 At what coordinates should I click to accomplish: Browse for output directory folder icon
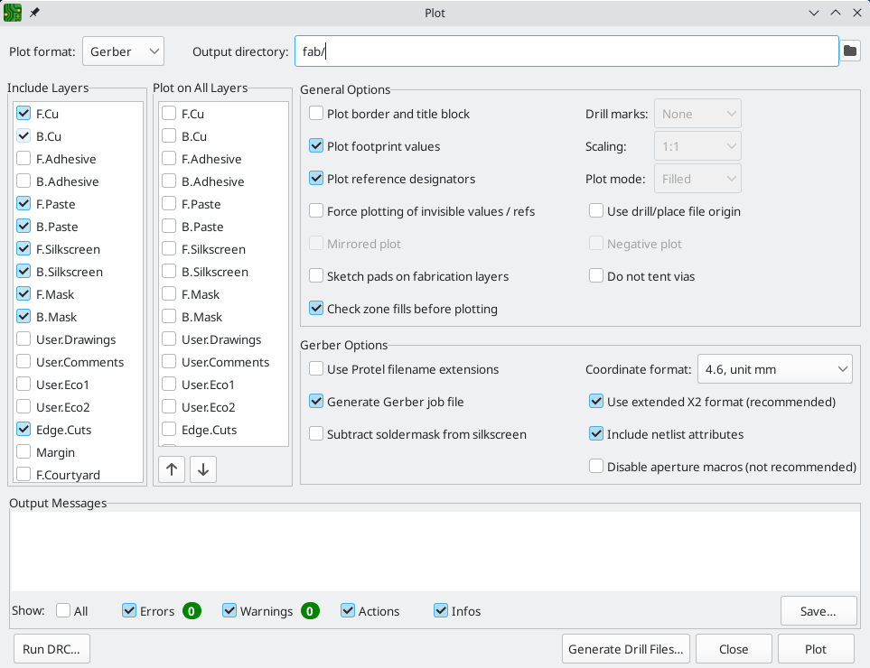[849, 51]
